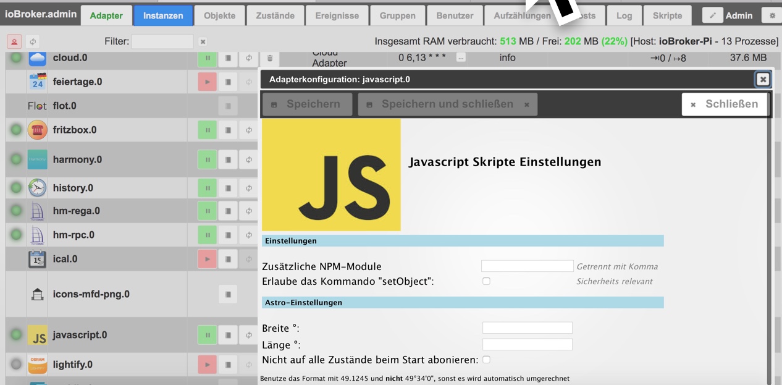Click the 'Breite °' input field
782x385 pixels.
tap(528, 328)
